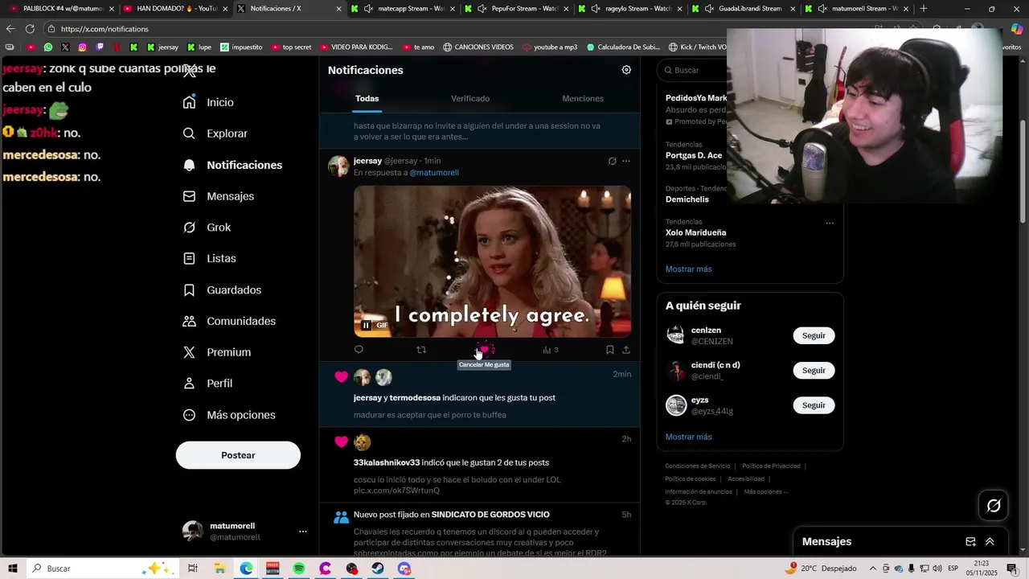Switch to Todas notifications tab
The image size is (1029, 579).
coord(367,98)
